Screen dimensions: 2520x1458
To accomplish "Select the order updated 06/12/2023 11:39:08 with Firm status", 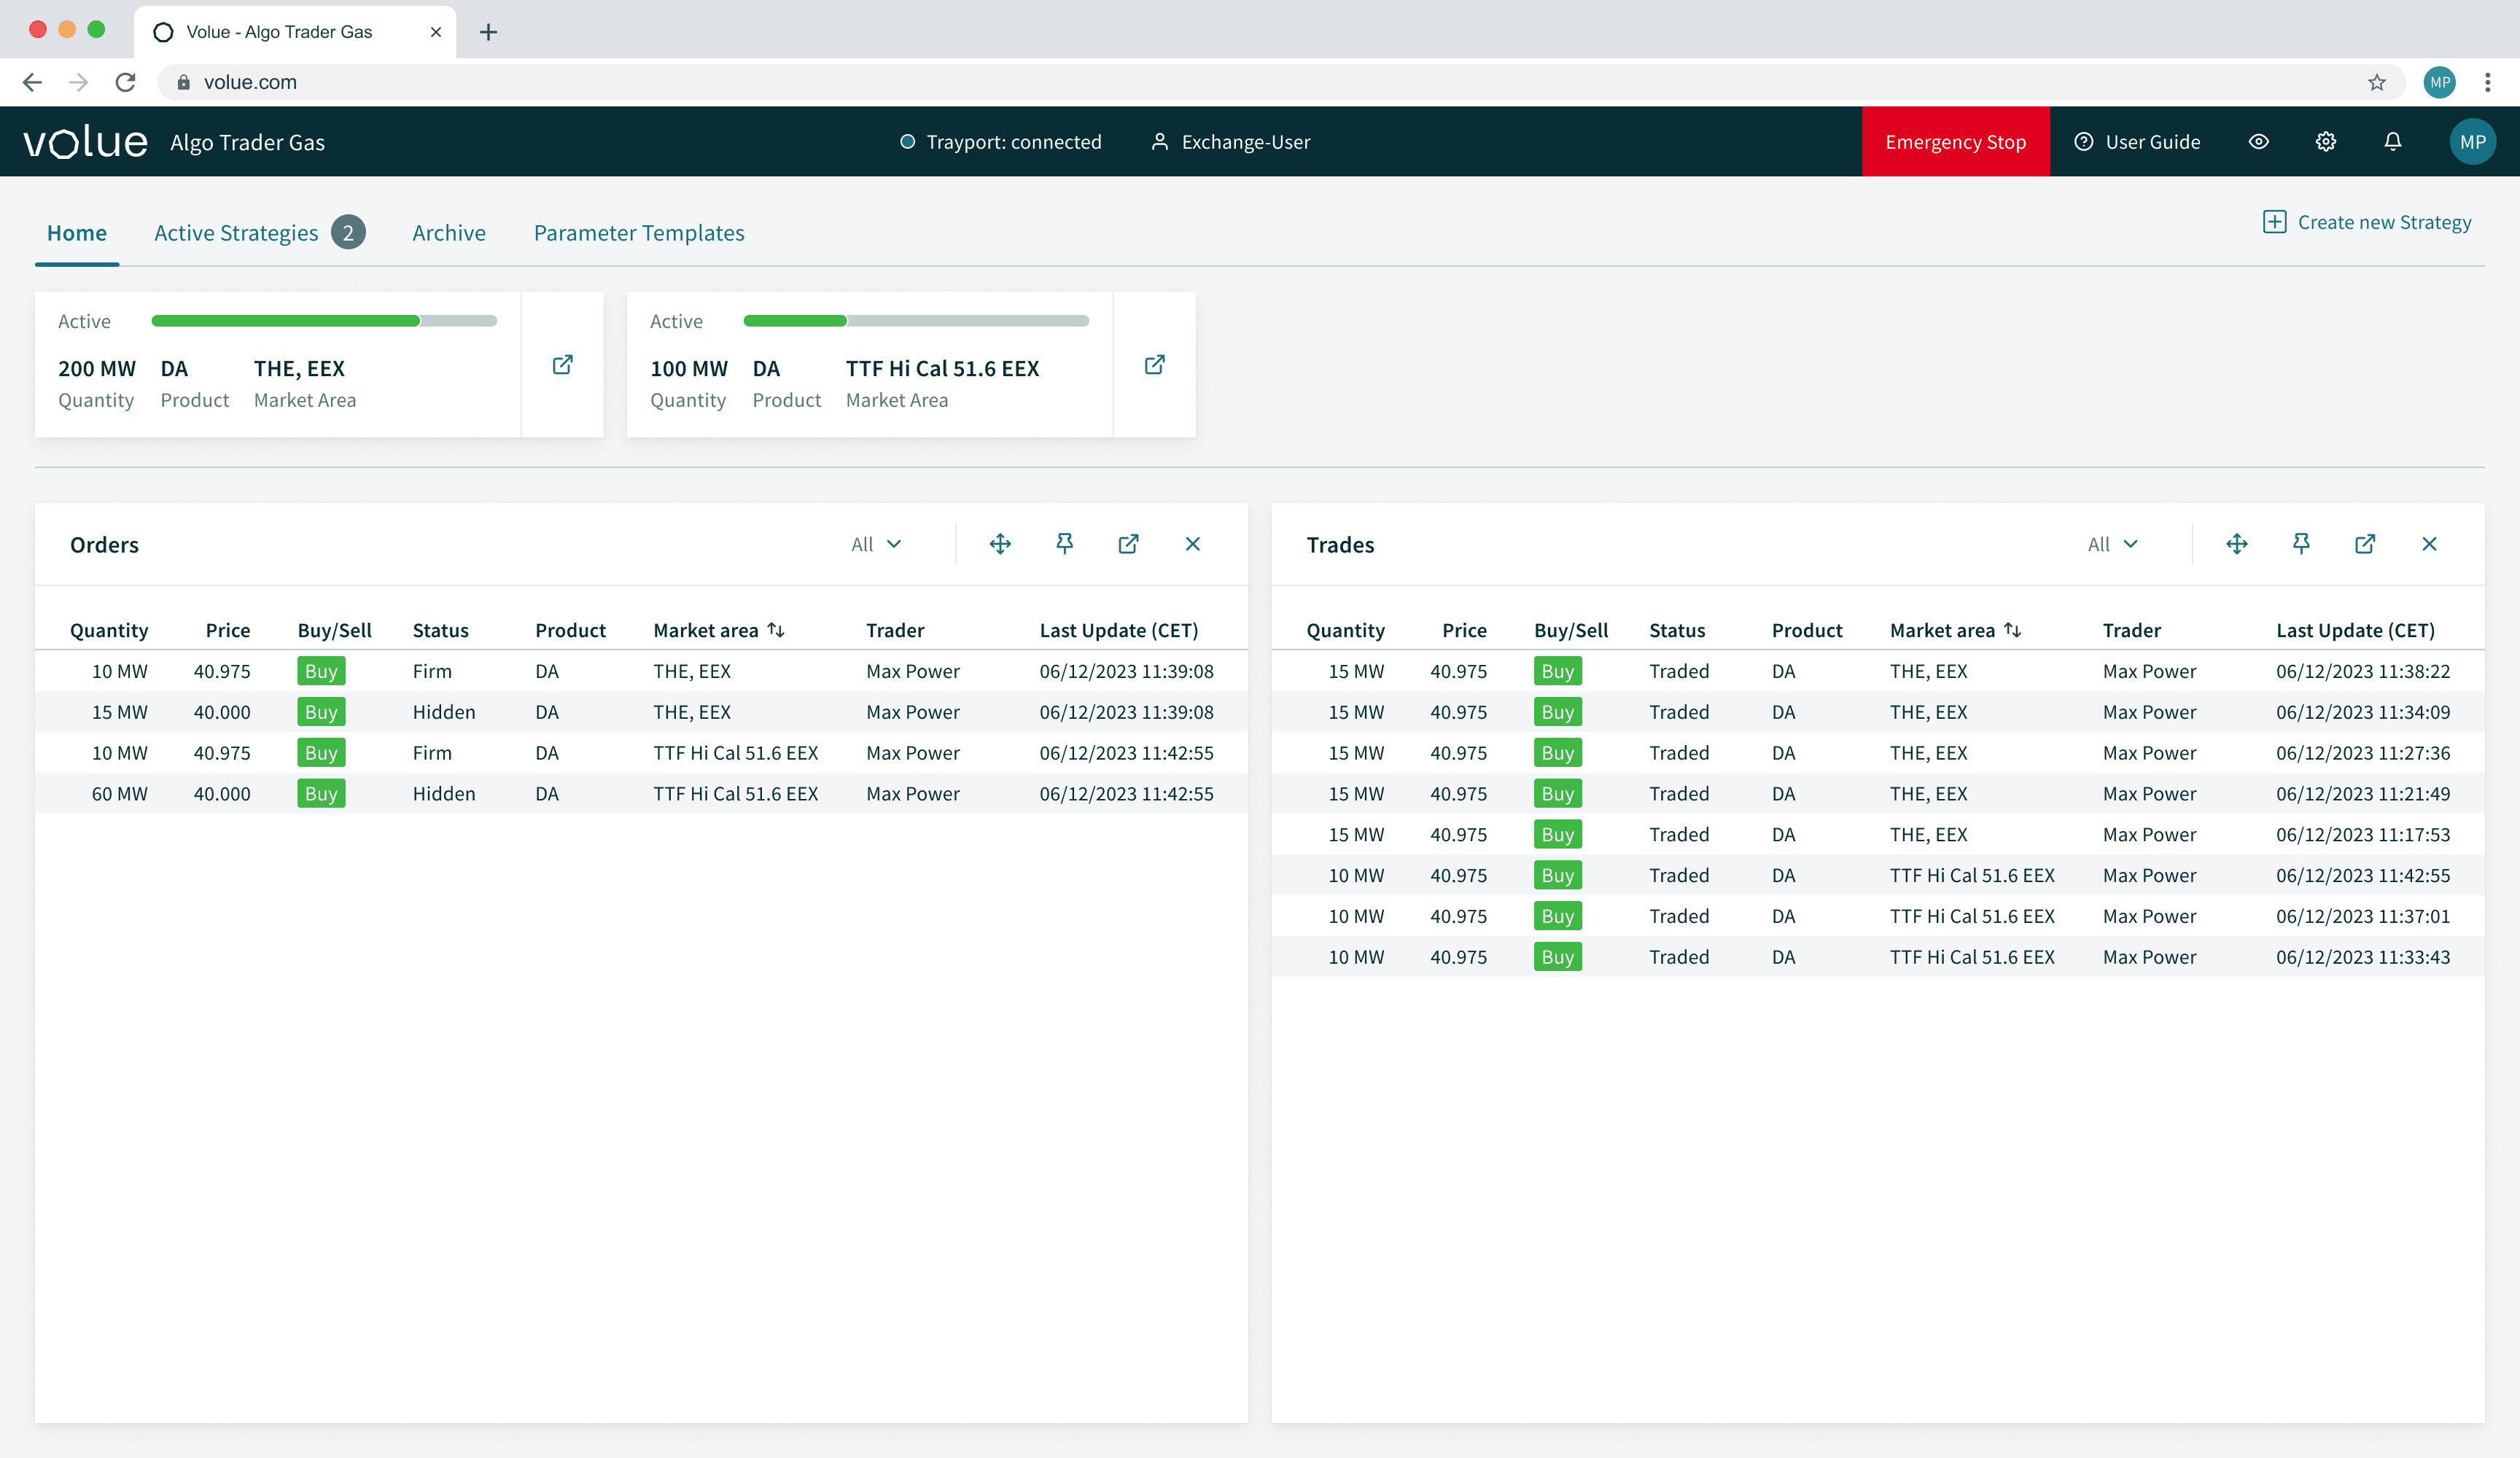I will (x=641, y=671).
